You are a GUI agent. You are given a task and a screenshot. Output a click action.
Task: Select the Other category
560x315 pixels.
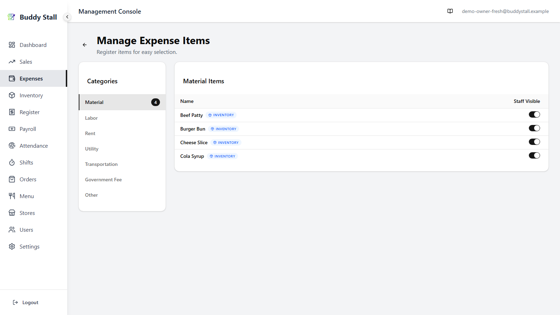click(x=122, y=195)
